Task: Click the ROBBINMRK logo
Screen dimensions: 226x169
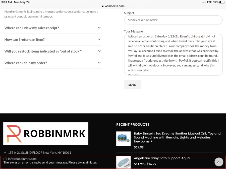Action: pos(46,134)
